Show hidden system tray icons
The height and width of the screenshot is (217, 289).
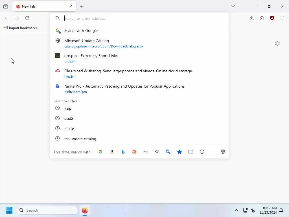point(237,210)
